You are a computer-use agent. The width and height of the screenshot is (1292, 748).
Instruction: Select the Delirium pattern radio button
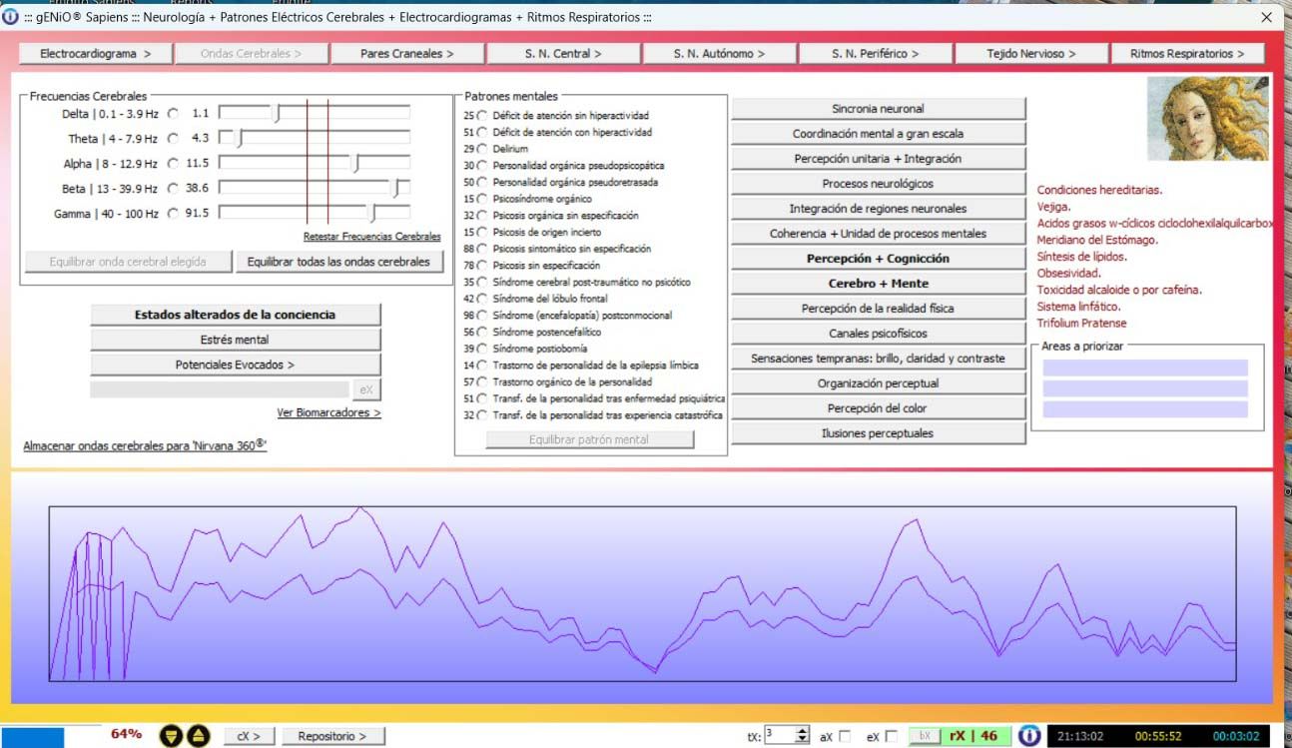pos(483,149)
